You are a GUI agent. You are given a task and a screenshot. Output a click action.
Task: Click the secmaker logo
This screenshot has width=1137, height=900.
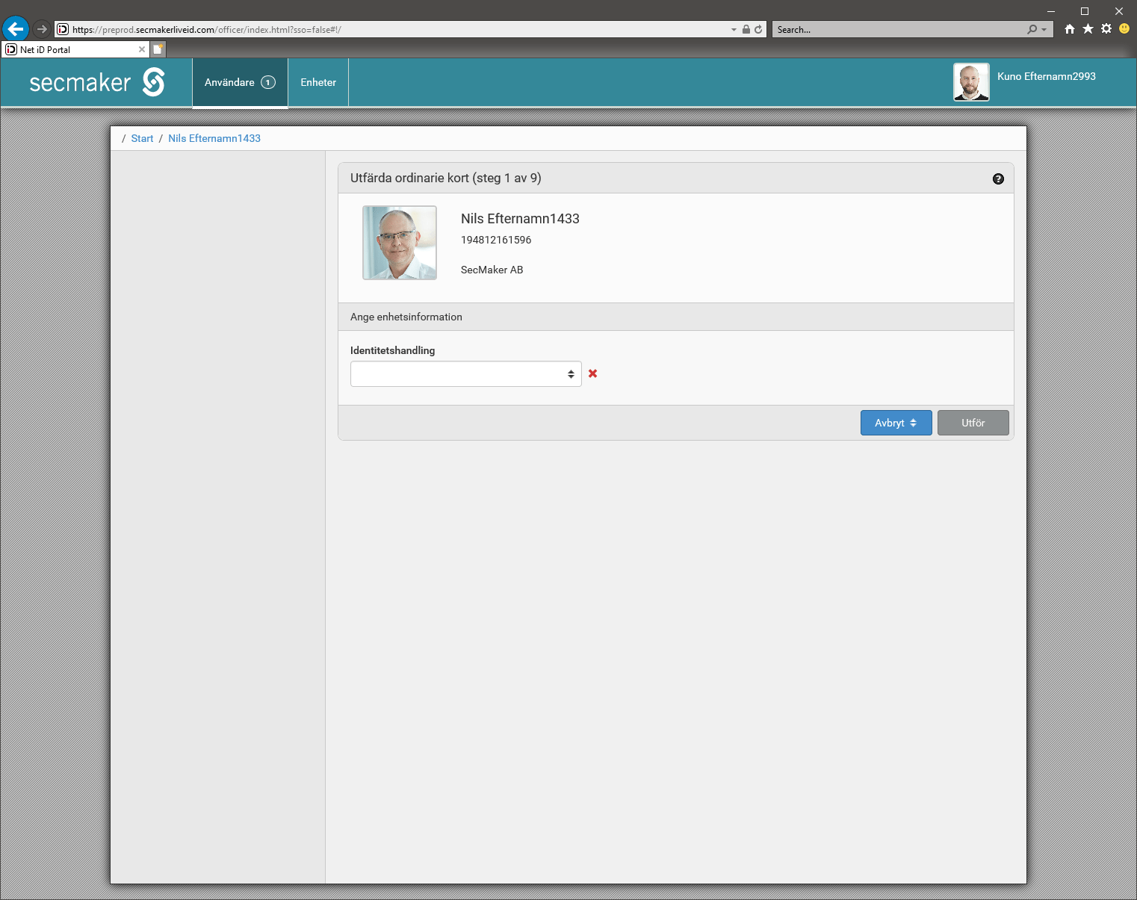click(97, 82)
